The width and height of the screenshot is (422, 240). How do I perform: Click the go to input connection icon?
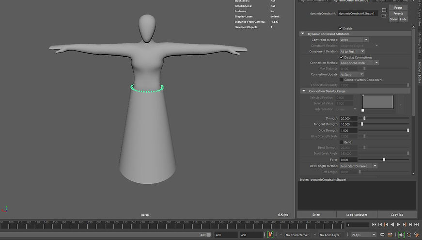point(384,10)
